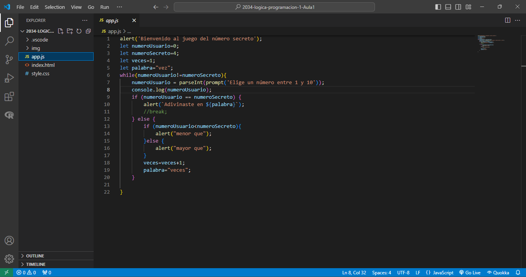
Task: Click the command center search box
Action: [274, 7]
